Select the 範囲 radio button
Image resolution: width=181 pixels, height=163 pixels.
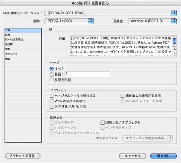pyautogui.click(x=52, y=74)
